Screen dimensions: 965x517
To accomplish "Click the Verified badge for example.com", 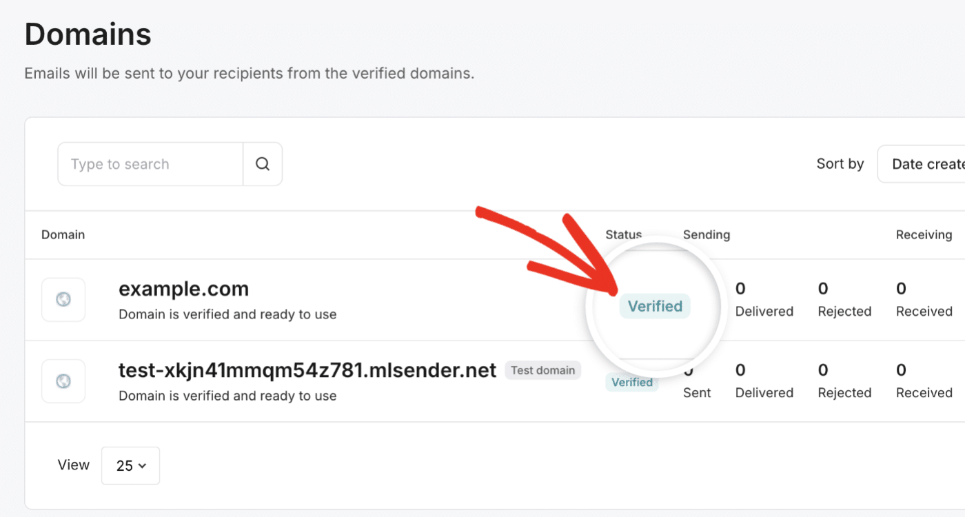I will pyautogui.click(x=655, y=306).
